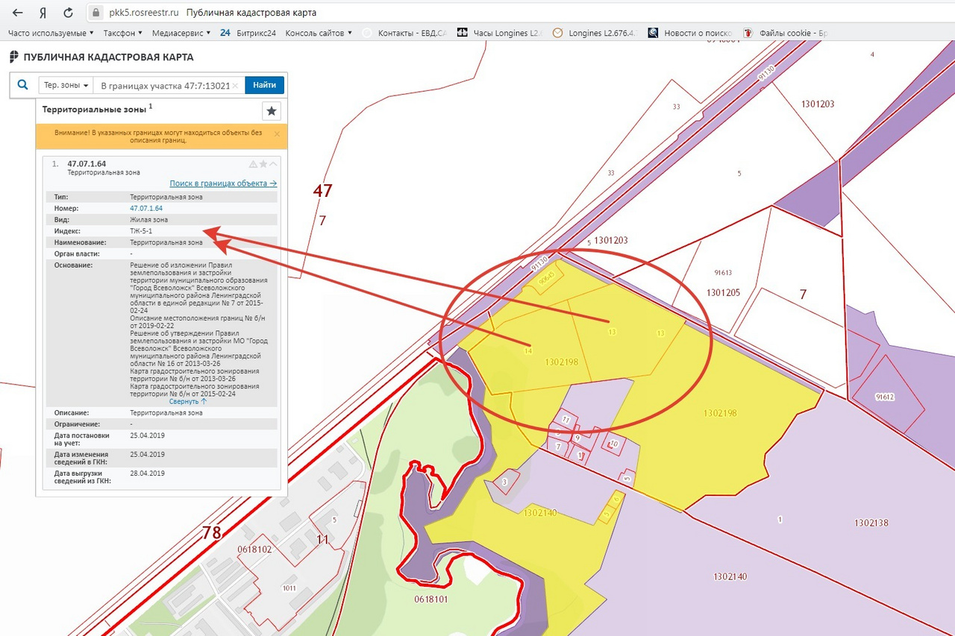Open the 'Тер. зоны' search type dropdown
Viewport: 955px width, 636px height.
click(x=66, y=86)
